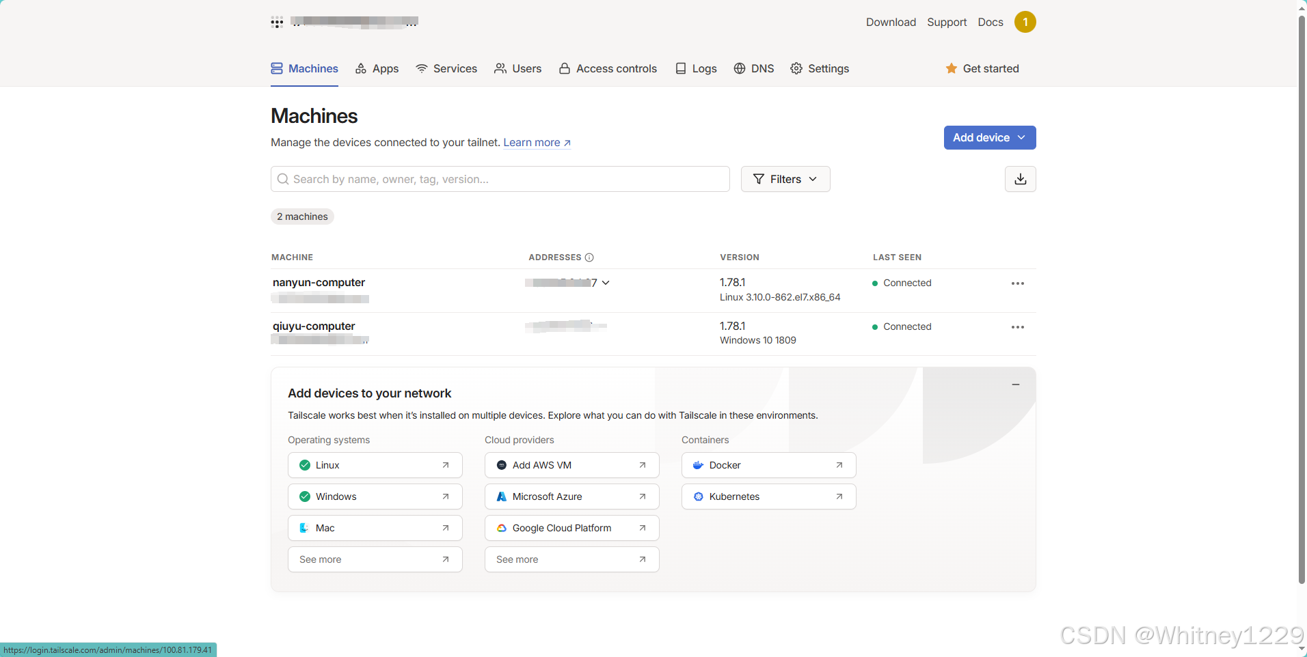The height and width of the screenshot is (657, 1307).
Task: Click the Mac external-link arrow icon
Action: coord(446,528)
